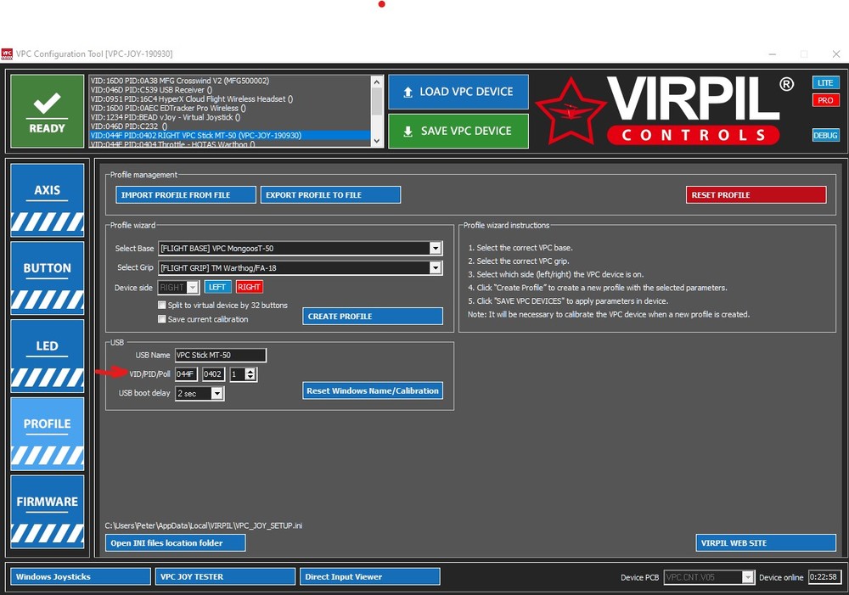
Task: Click Reset Windows Name/Calibration
Action: (373, 390)
